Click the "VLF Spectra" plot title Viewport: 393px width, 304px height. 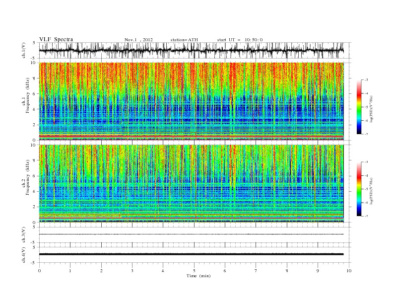(56, 39)
